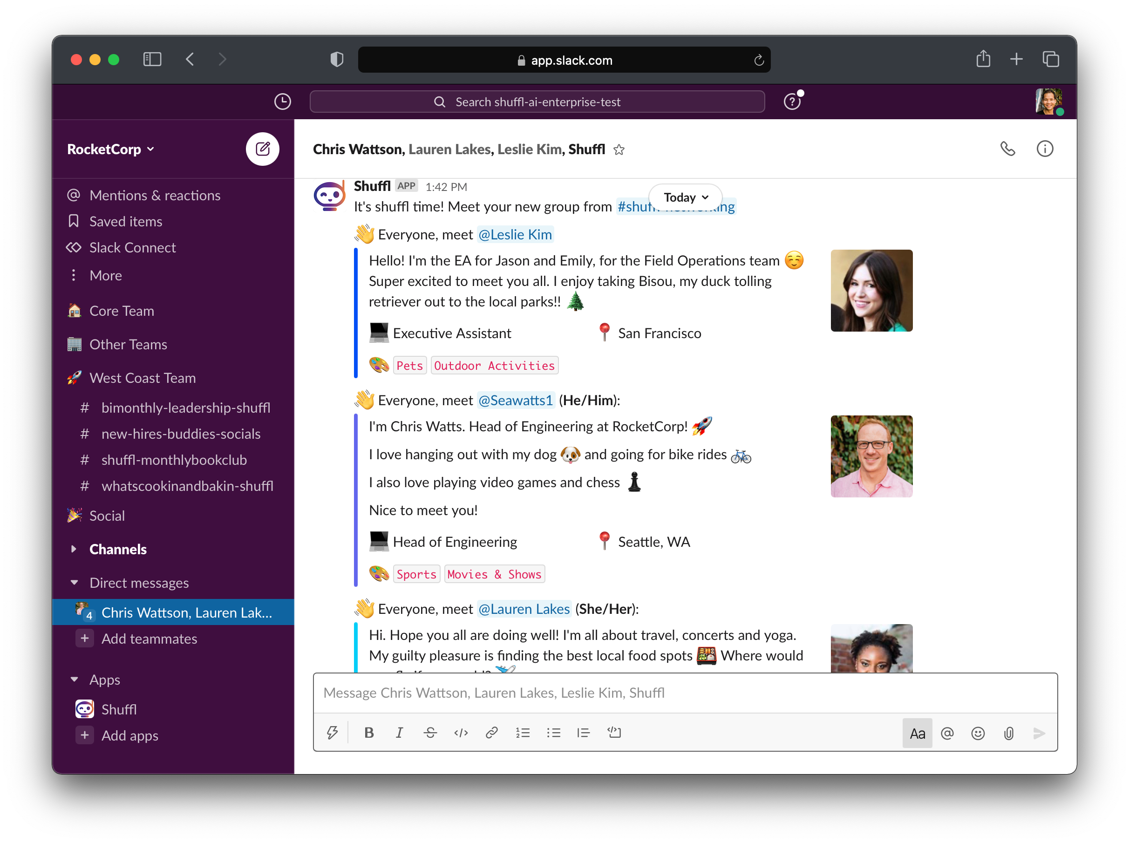Toggle bold formatting in composer
1129x843 pixels.
[x=369, y=733]
